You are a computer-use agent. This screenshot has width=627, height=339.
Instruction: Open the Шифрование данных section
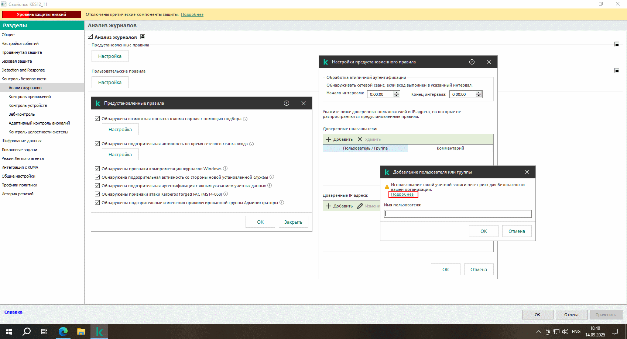click(21, 141)
